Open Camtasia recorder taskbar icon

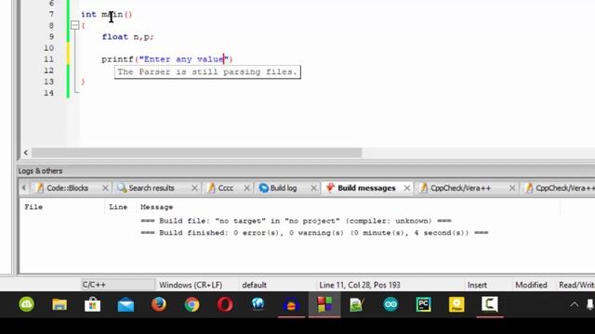[x=490, y=304]
